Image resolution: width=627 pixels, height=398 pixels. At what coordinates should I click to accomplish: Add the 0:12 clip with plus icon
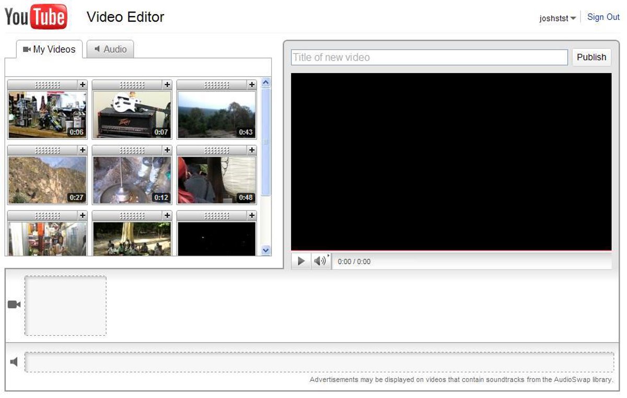[167, 150]
